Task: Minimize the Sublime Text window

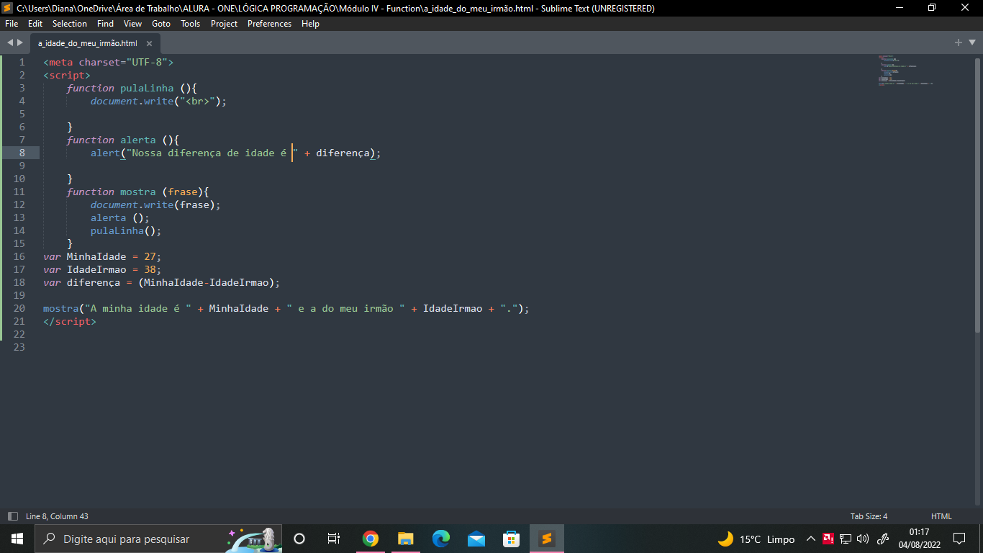Action: [899, 8]
